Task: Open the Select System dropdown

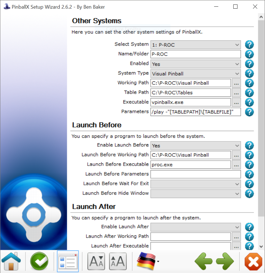Action: pyautogui.click(x=195, y=45)
